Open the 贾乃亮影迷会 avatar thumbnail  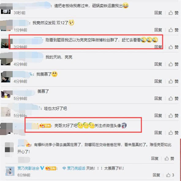click(x=10, y=171)
